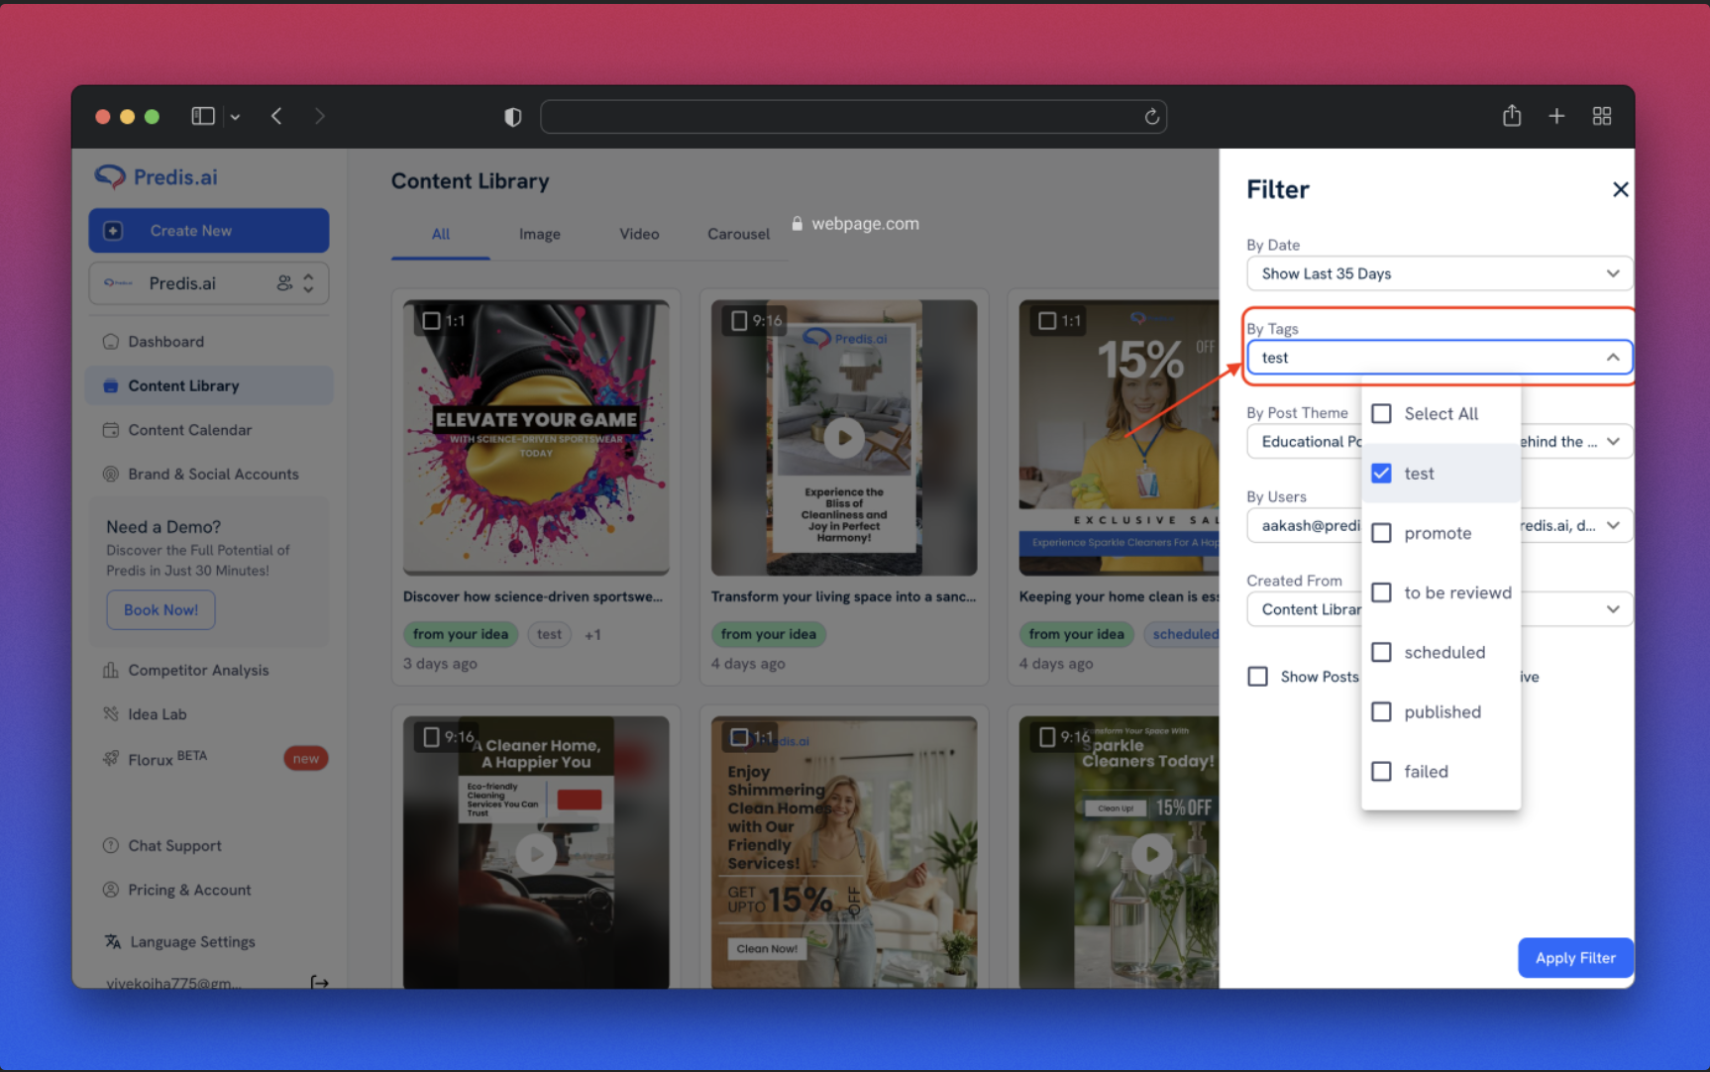This screenshot has height=1072, width=1710.
Task: Click the browser forward arrow
Action: point(319,116)
